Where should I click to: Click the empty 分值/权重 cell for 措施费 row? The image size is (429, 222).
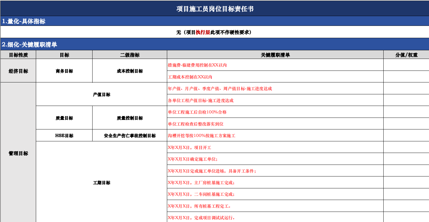click(x=406, y=65)
